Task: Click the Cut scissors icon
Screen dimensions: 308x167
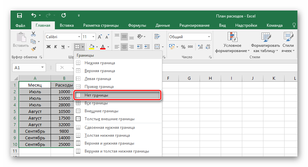Action: [33, 34]
